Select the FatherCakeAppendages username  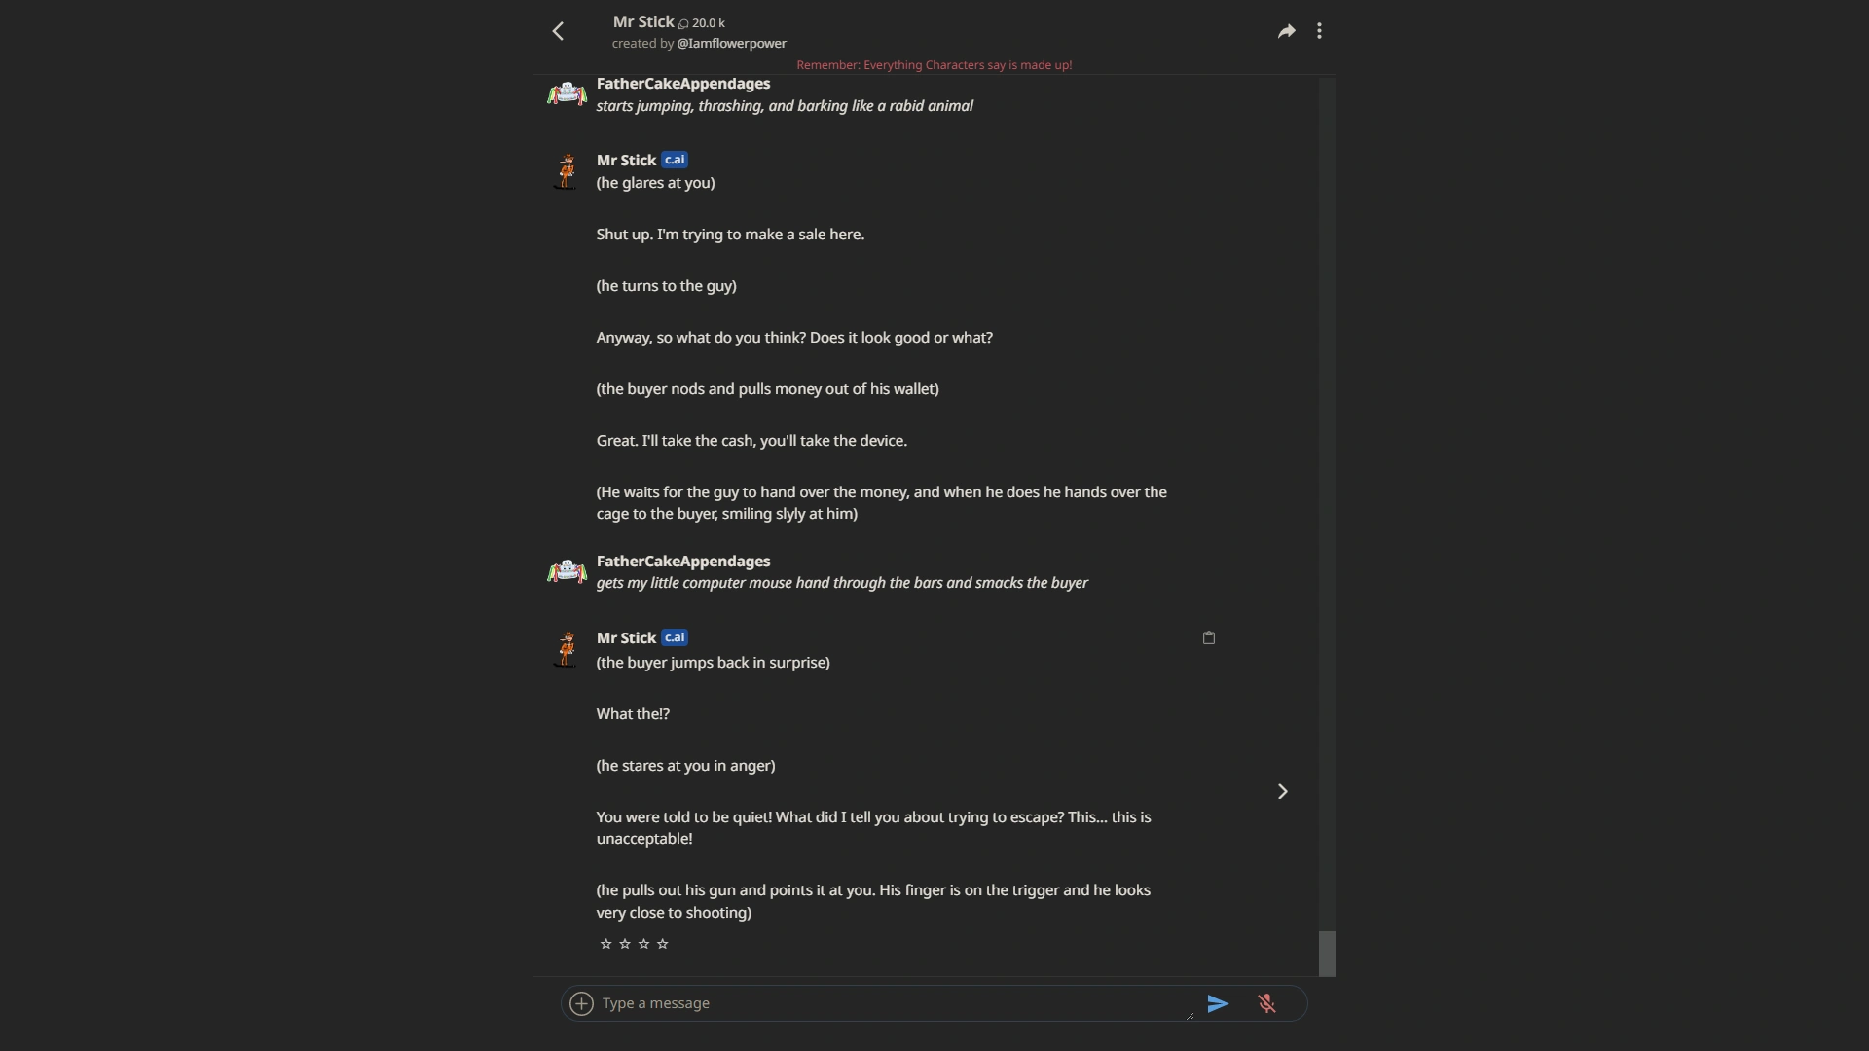[682, 84]
